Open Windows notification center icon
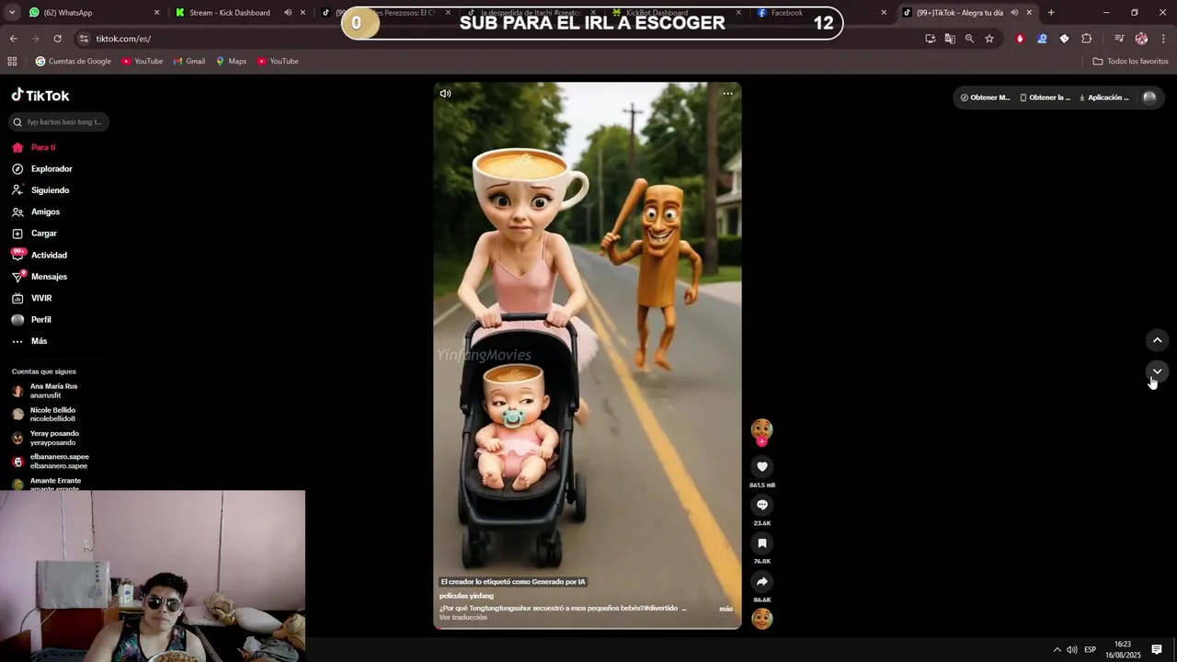 (x=1157, y=650)
